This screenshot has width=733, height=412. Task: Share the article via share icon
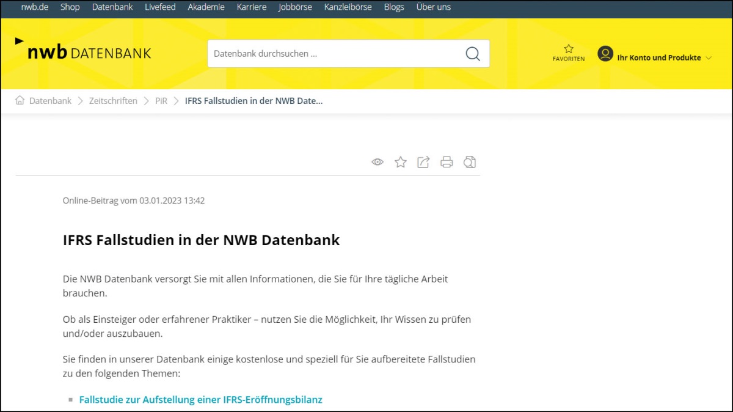pos(423,162)
